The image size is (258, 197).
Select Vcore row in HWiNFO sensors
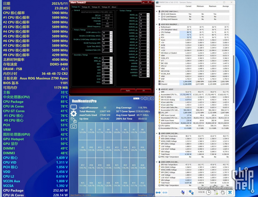(x=194, y=40)
